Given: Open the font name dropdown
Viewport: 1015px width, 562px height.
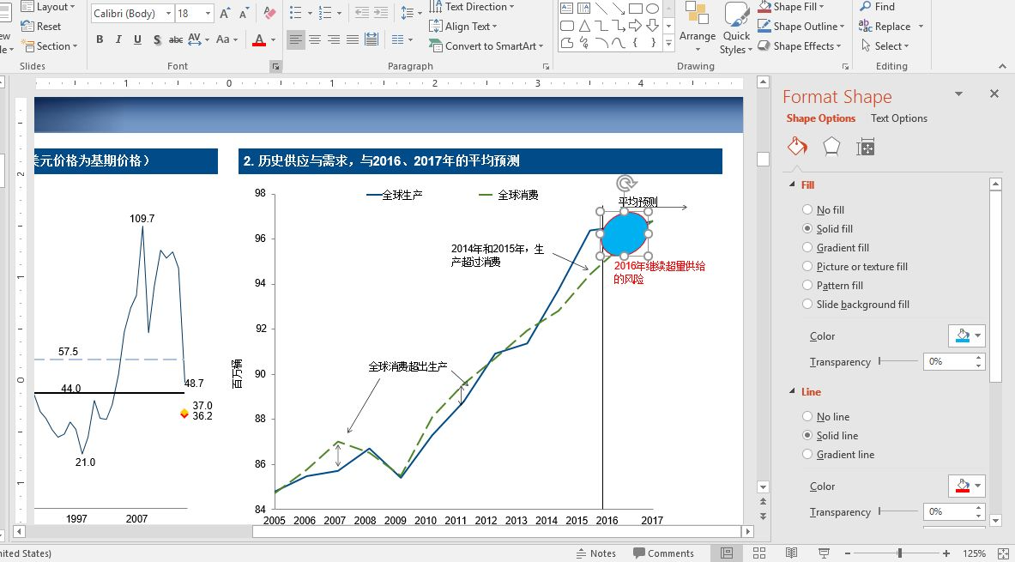Looking at the screenshot, I should pyautogui.click(x=168, y=13).
